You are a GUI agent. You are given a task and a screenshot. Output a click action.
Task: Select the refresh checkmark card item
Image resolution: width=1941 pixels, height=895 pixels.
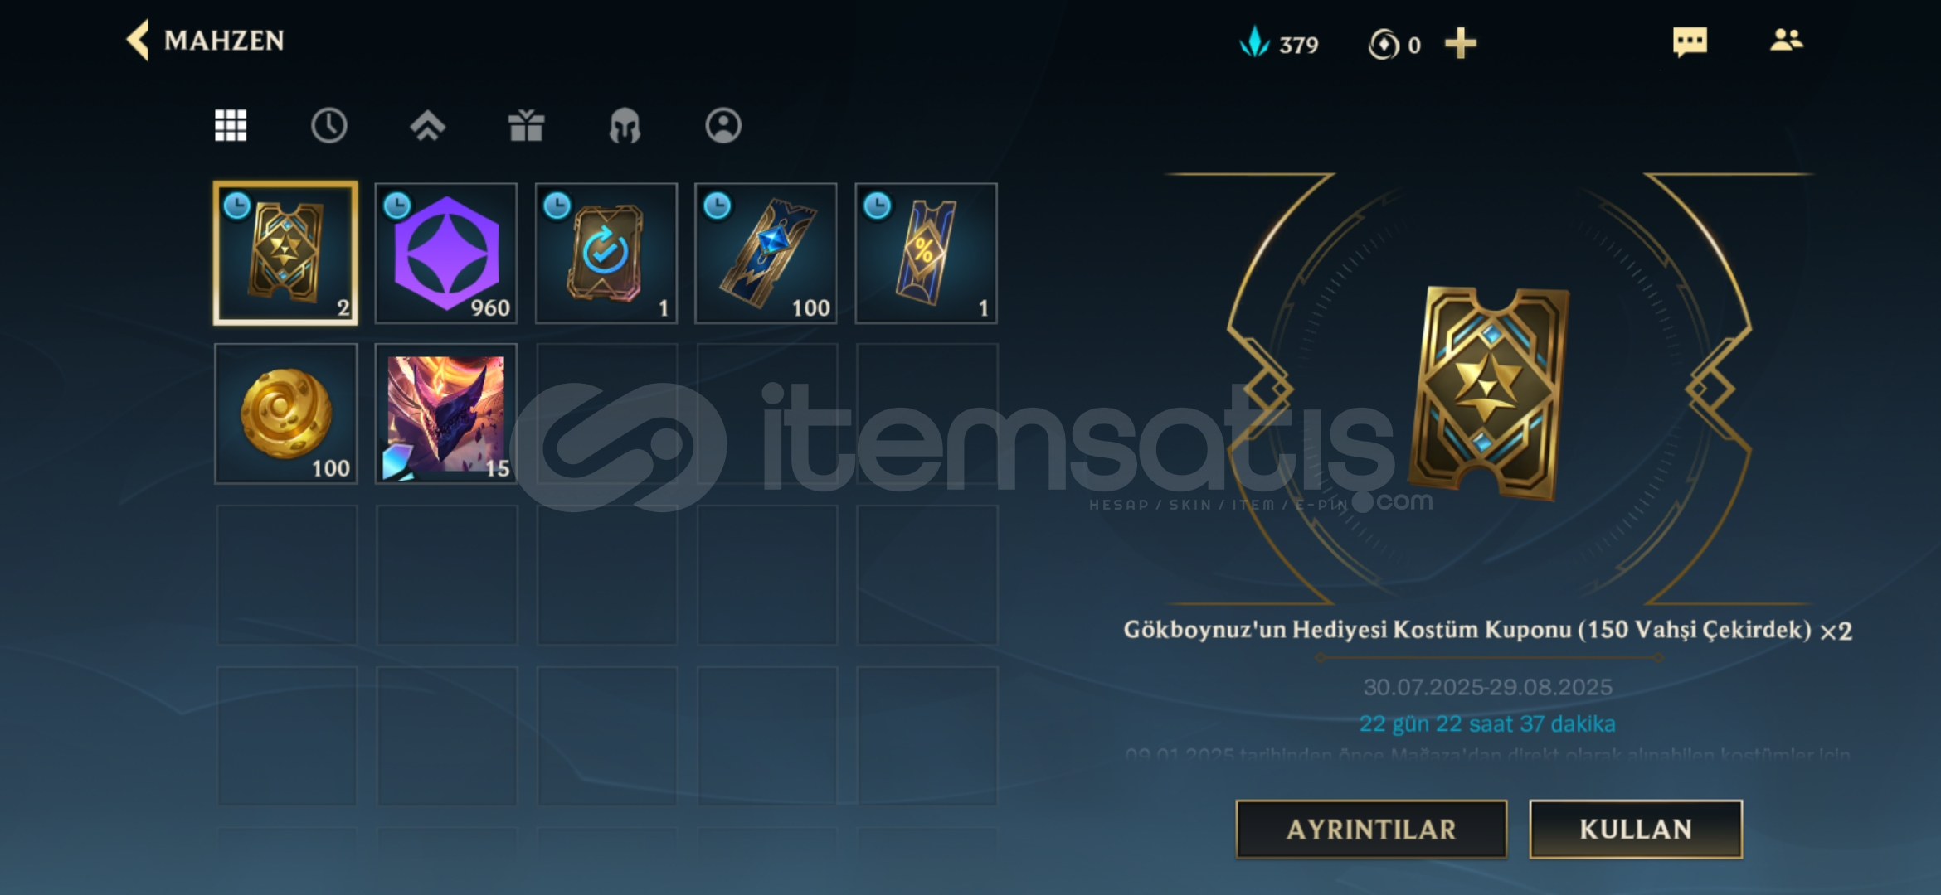(x=606, y=253)
